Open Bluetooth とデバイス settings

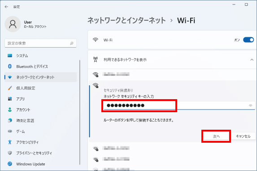tap(40, 66)
